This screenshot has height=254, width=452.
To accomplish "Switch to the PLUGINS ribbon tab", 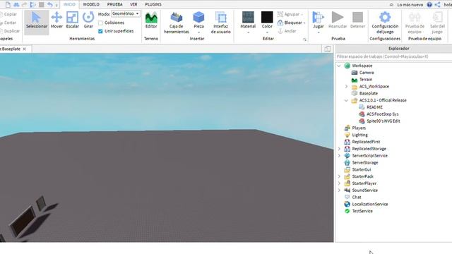I will tap(153, 4).
